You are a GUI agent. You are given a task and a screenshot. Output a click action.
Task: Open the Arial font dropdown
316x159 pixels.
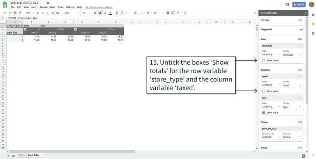coord(71,13)
